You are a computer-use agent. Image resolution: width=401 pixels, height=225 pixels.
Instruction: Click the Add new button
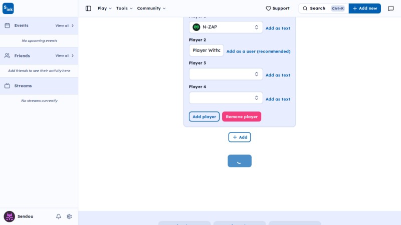pos(365,8)
